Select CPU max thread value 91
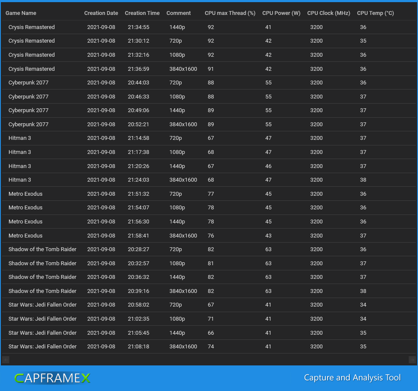Screen dimensions: 418x391 [211, 69]
